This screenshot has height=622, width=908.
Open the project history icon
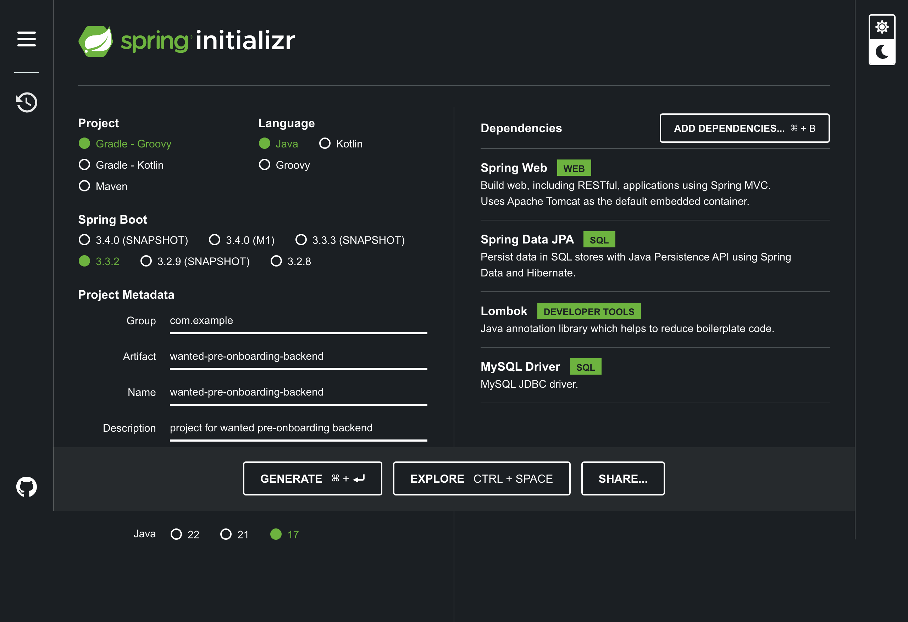coord(27,102)
